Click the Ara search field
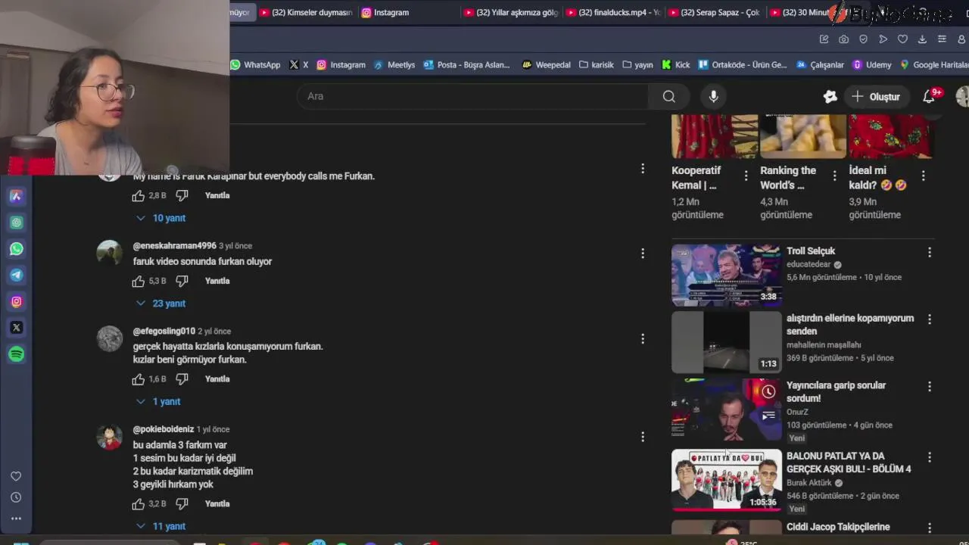 (473, 96)
